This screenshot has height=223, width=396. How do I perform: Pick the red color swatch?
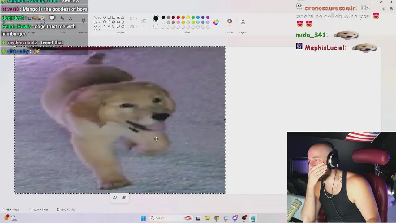[178, 17]
